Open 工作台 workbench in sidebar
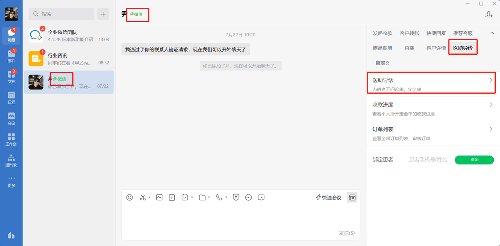Image resolution: width=500 pixels, height=246 pixels. 11,139
